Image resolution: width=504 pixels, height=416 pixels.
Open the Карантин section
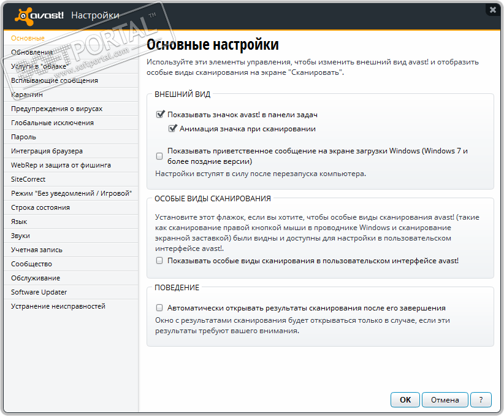(x=71, y=94)
